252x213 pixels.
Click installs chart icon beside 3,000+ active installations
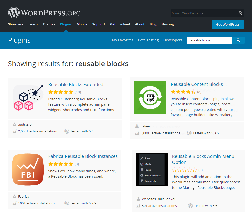(137, 133)
